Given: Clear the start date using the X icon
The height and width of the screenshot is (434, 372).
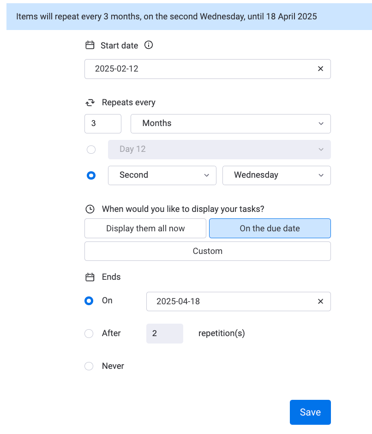Looking at the screenshot, I should coord(320,68).
